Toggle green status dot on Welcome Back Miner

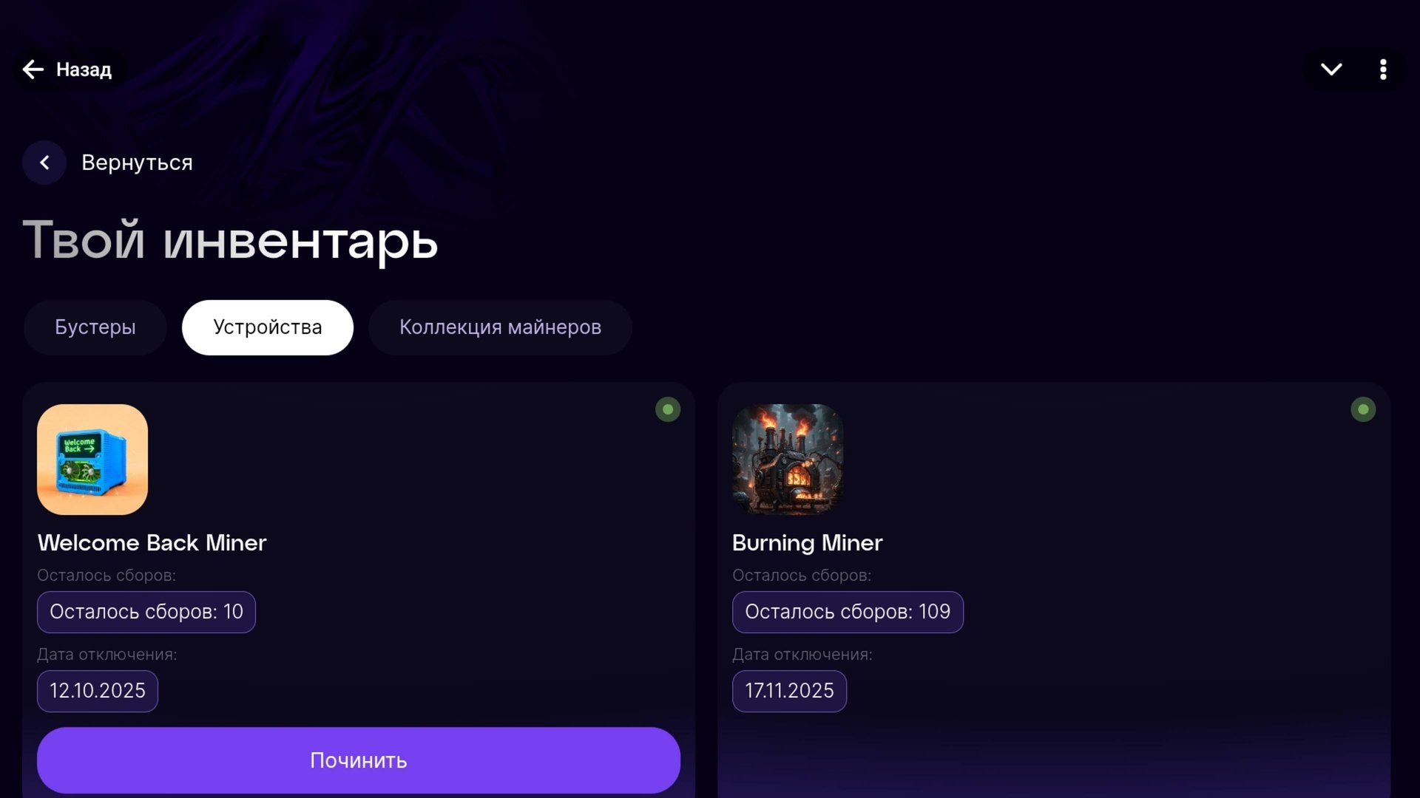[x=668, y=409]
